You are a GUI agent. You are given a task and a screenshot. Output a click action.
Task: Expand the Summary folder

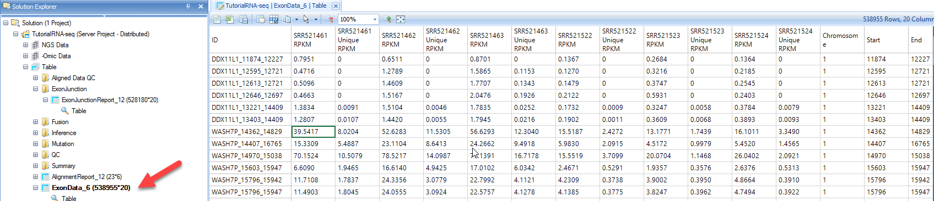[35, 166]
